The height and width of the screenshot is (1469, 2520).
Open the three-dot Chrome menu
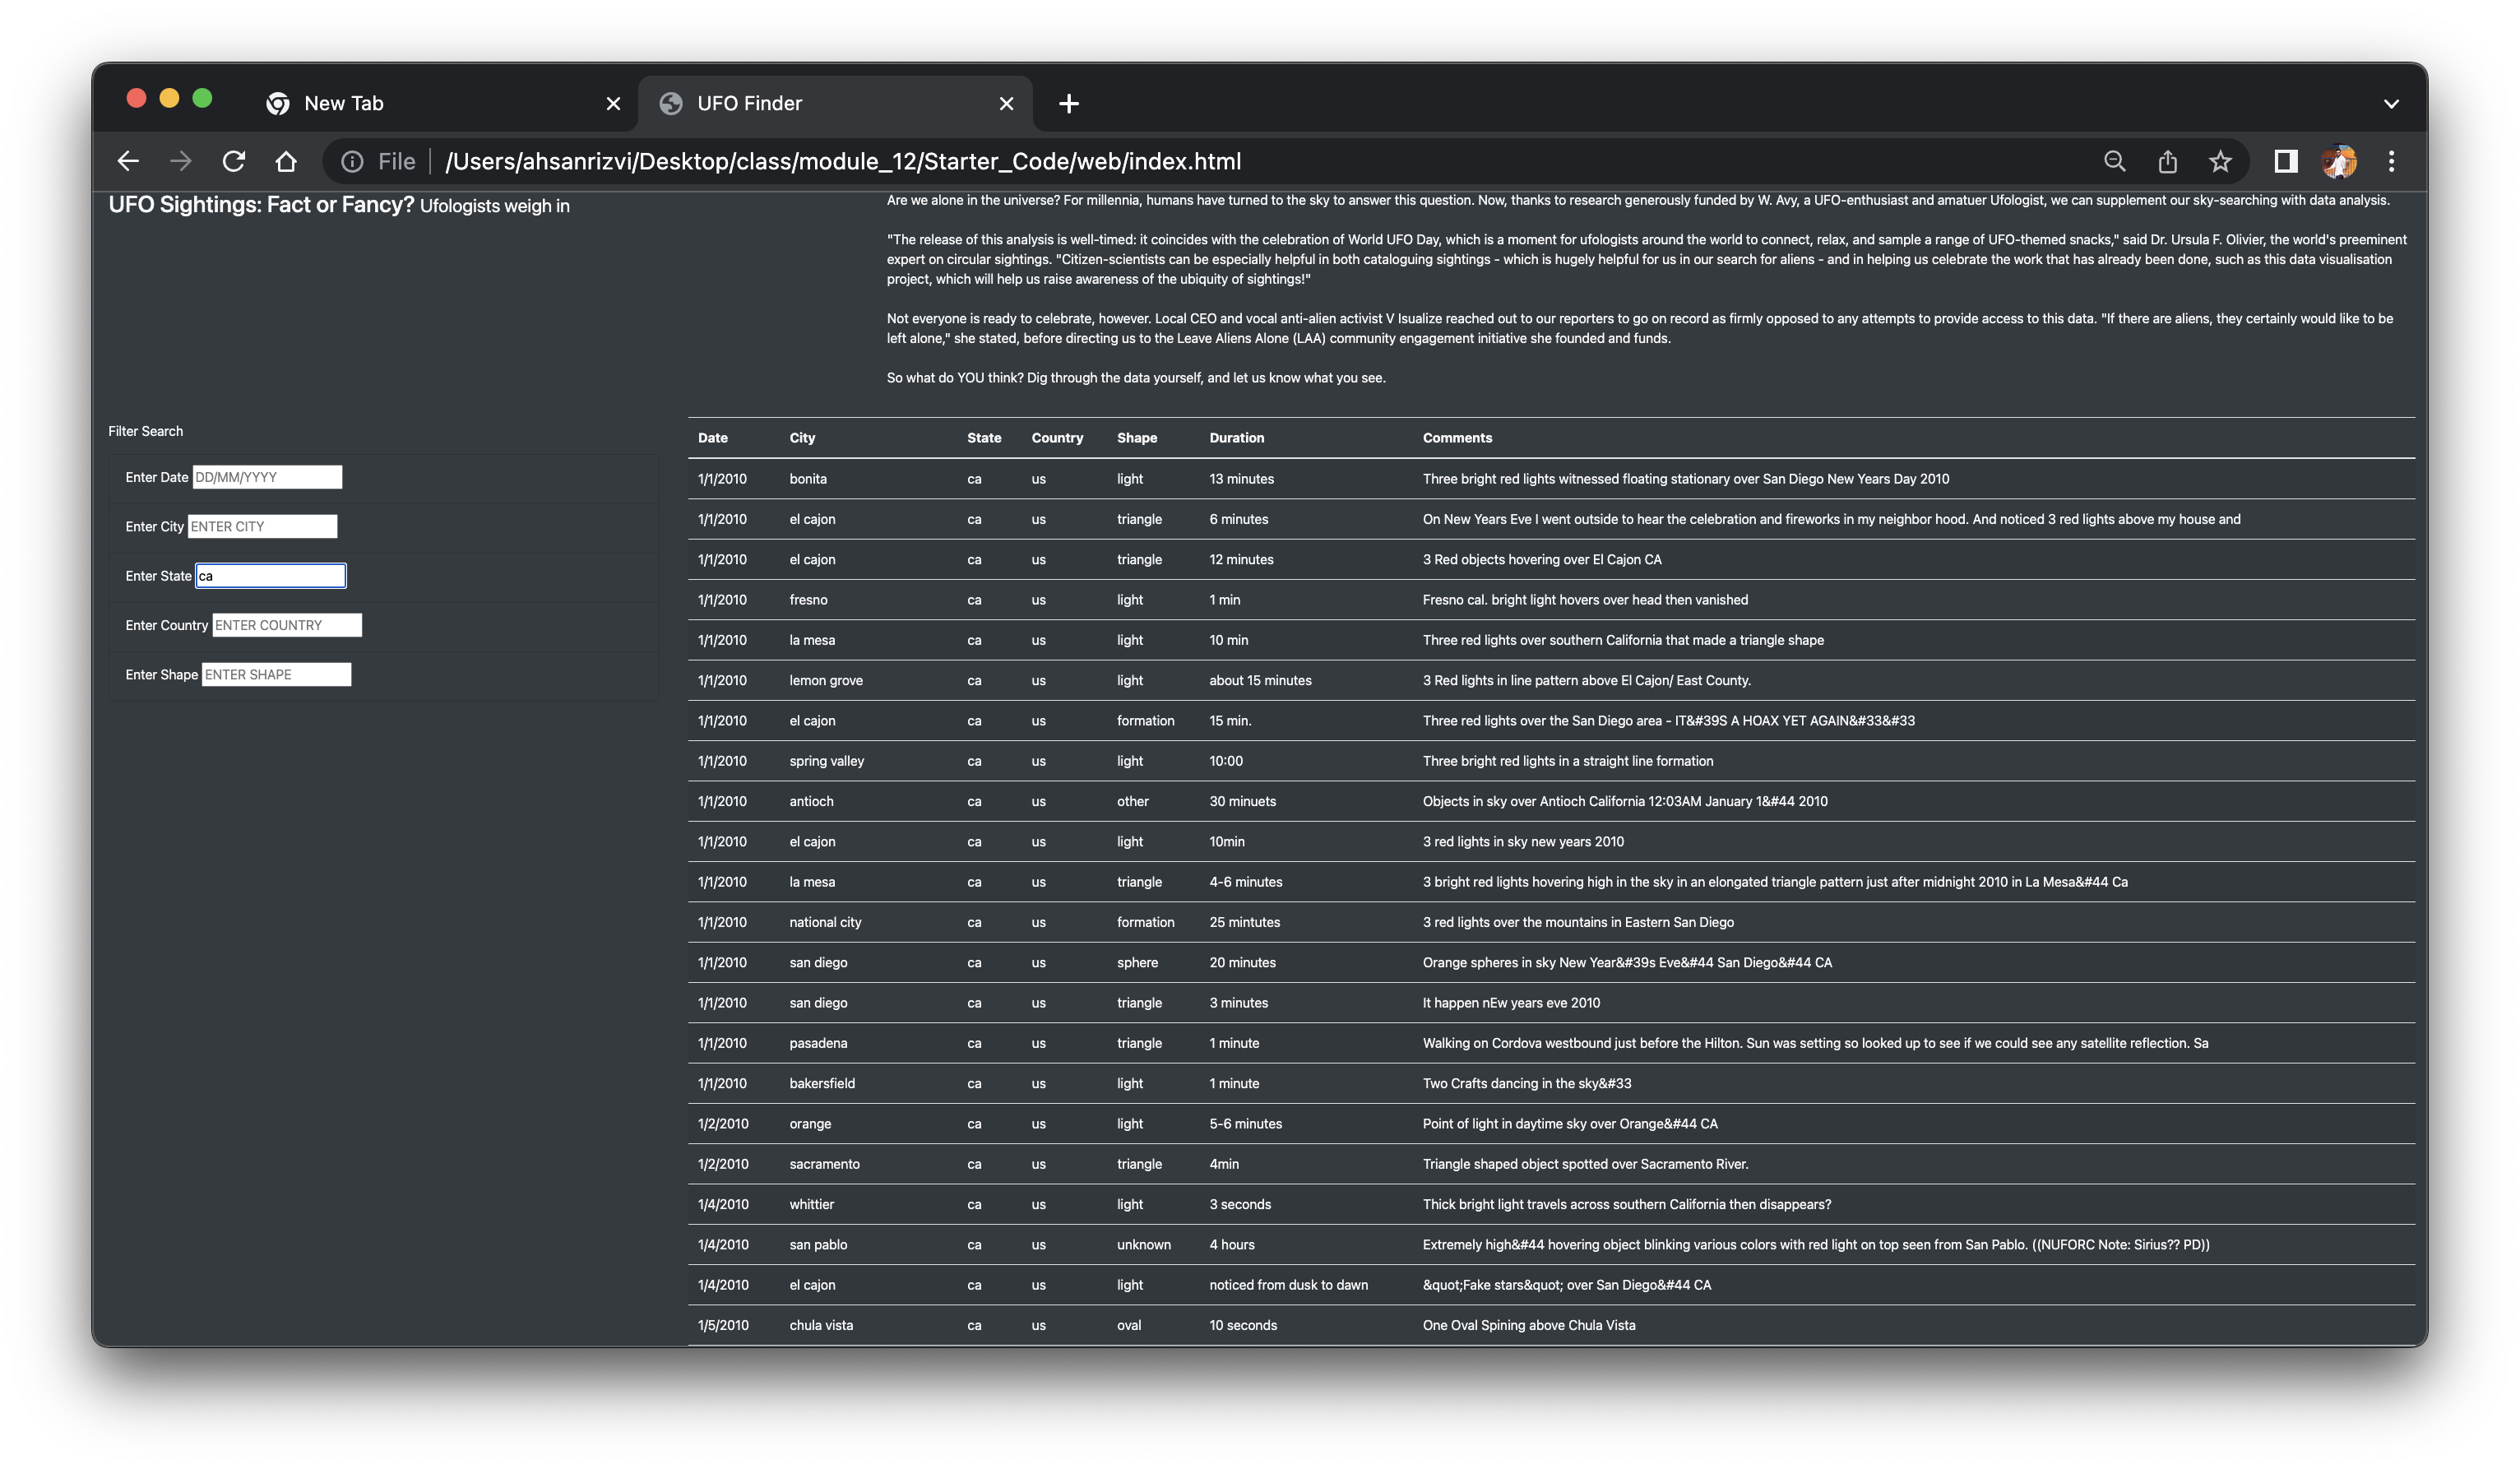2391,161
